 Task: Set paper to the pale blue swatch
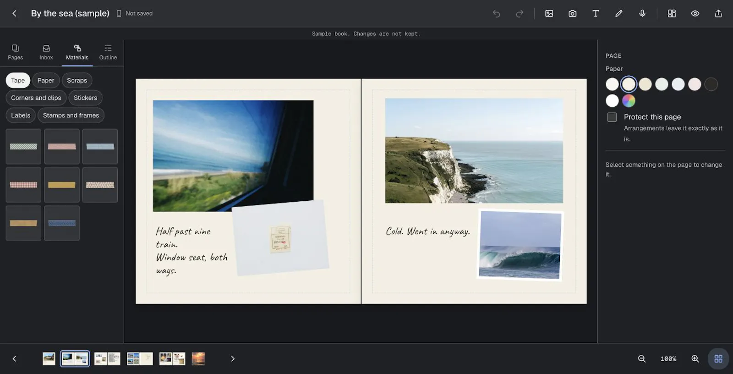[x=678, y=84]
